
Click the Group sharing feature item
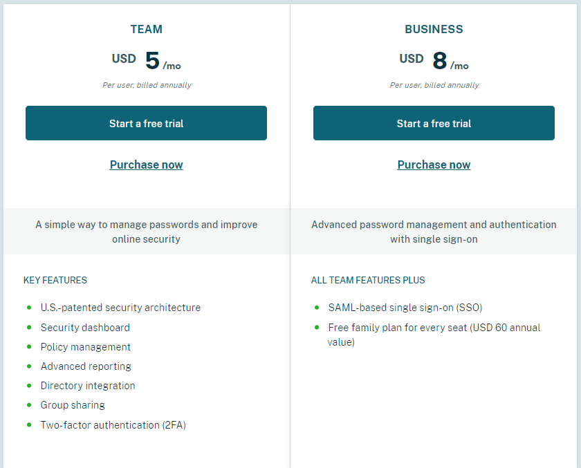[73, 404]
